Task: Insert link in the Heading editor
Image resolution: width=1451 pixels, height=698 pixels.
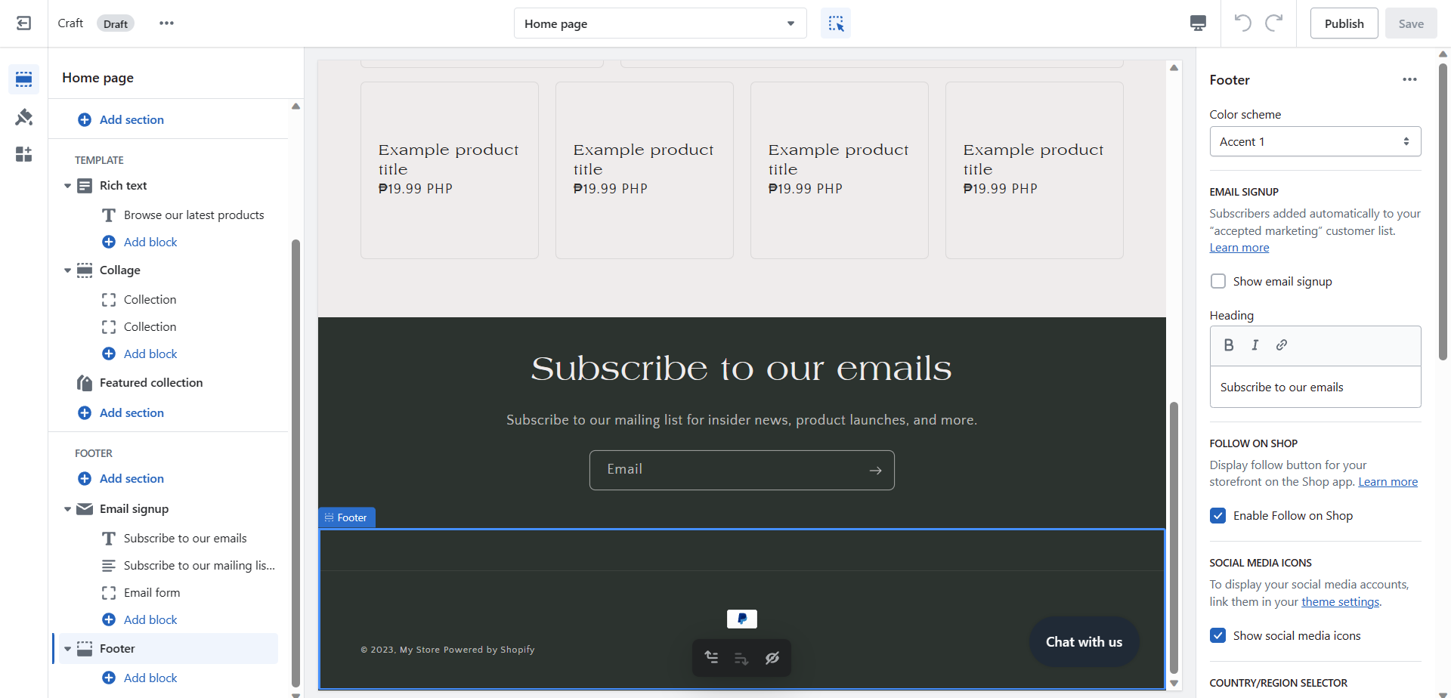Action: pos(1282,345)
